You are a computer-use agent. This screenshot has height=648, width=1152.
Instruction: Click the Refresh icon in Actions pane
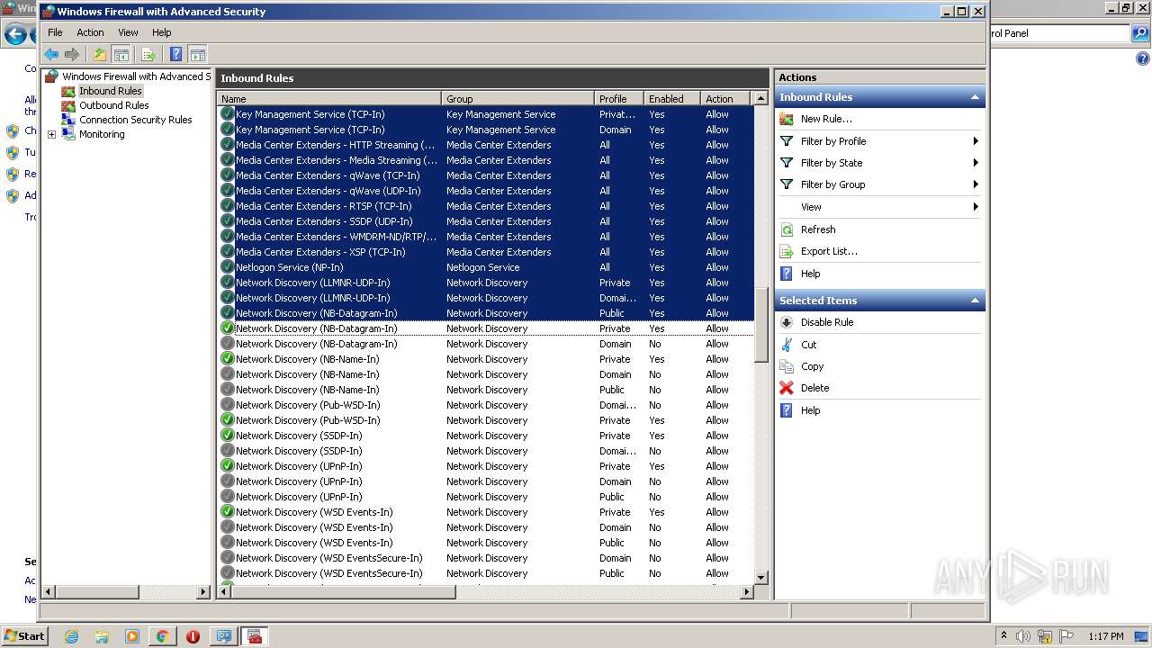[x=787, y=229]
